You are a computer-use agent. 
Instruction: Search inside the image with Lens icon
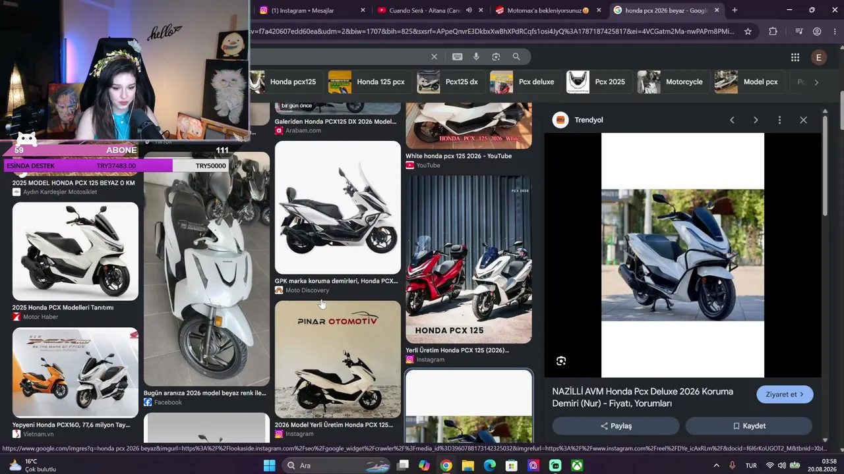click(x=561, y=361)
